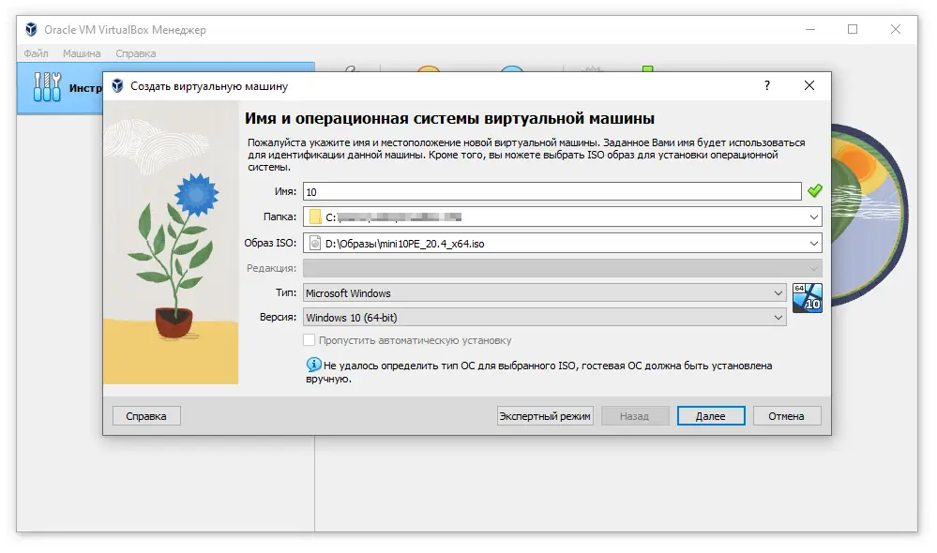Open the Файл menu
The height and width of the screenshot is (553, 937).
[x=35, y=53]
